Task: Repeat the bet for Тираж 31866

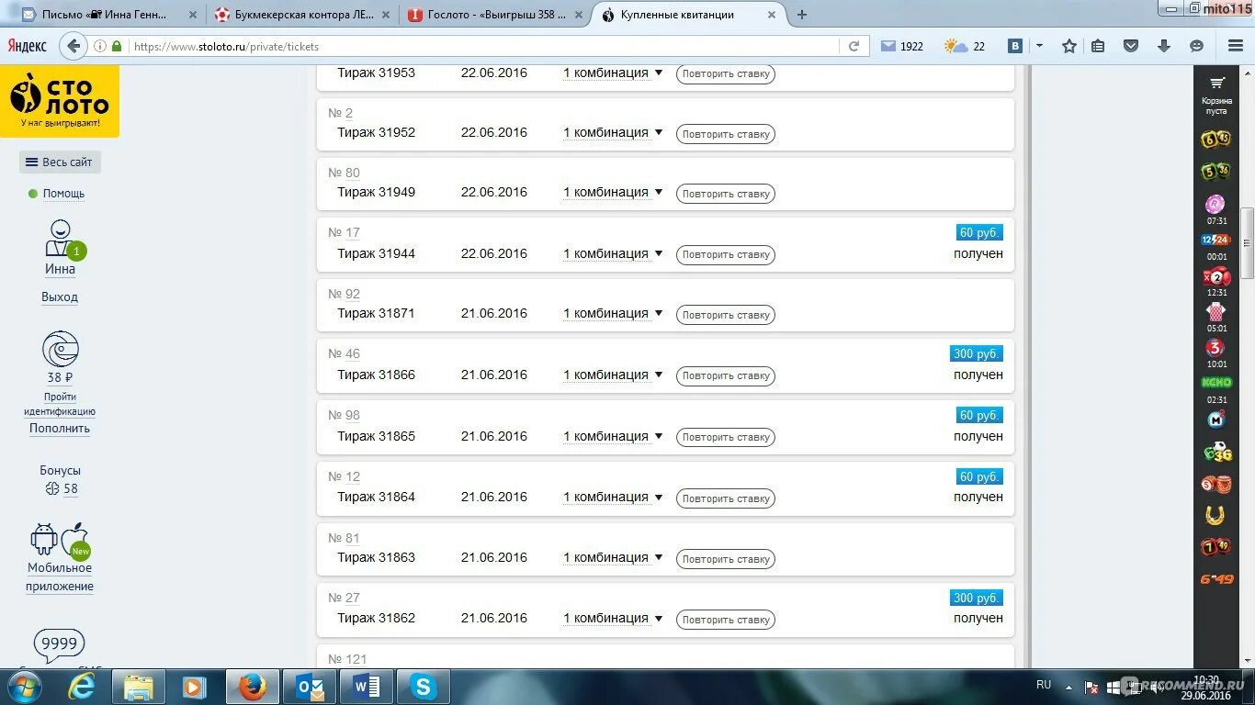Action: coord(726,375)
